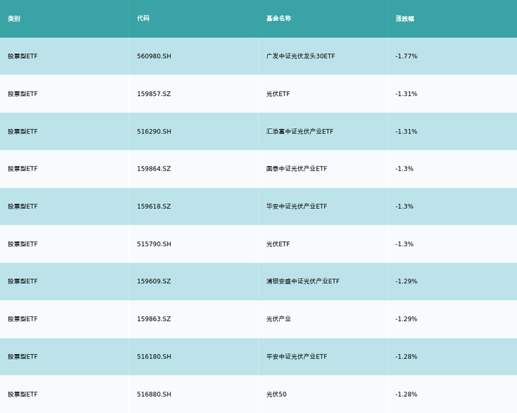Open 汇添富中证光伏产业ETF fund name
The height and width of the screenshot is (413, 517).
coord(300,131)
